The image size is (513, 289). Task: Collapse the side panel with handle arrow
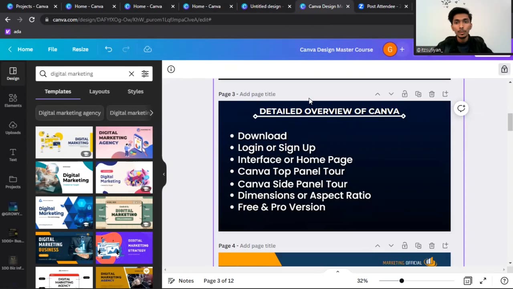pos(164,174)
